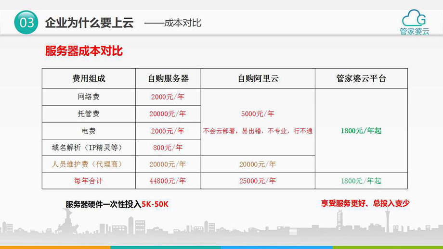Select 自购服务器 20000元/年 in 人员维护费 row

tap(168, 164)
